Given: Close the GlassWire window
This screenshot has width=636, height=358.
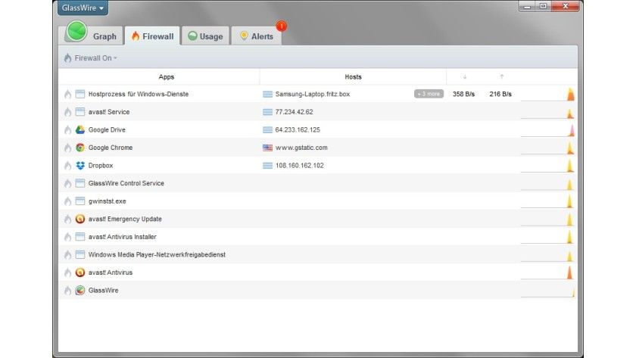Looking at the screenshot, I should (x=566, y=7).
